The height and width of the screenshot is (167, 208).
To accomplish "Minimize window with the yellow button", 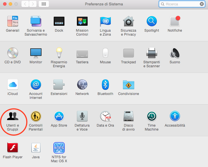I will click(10, 4).
